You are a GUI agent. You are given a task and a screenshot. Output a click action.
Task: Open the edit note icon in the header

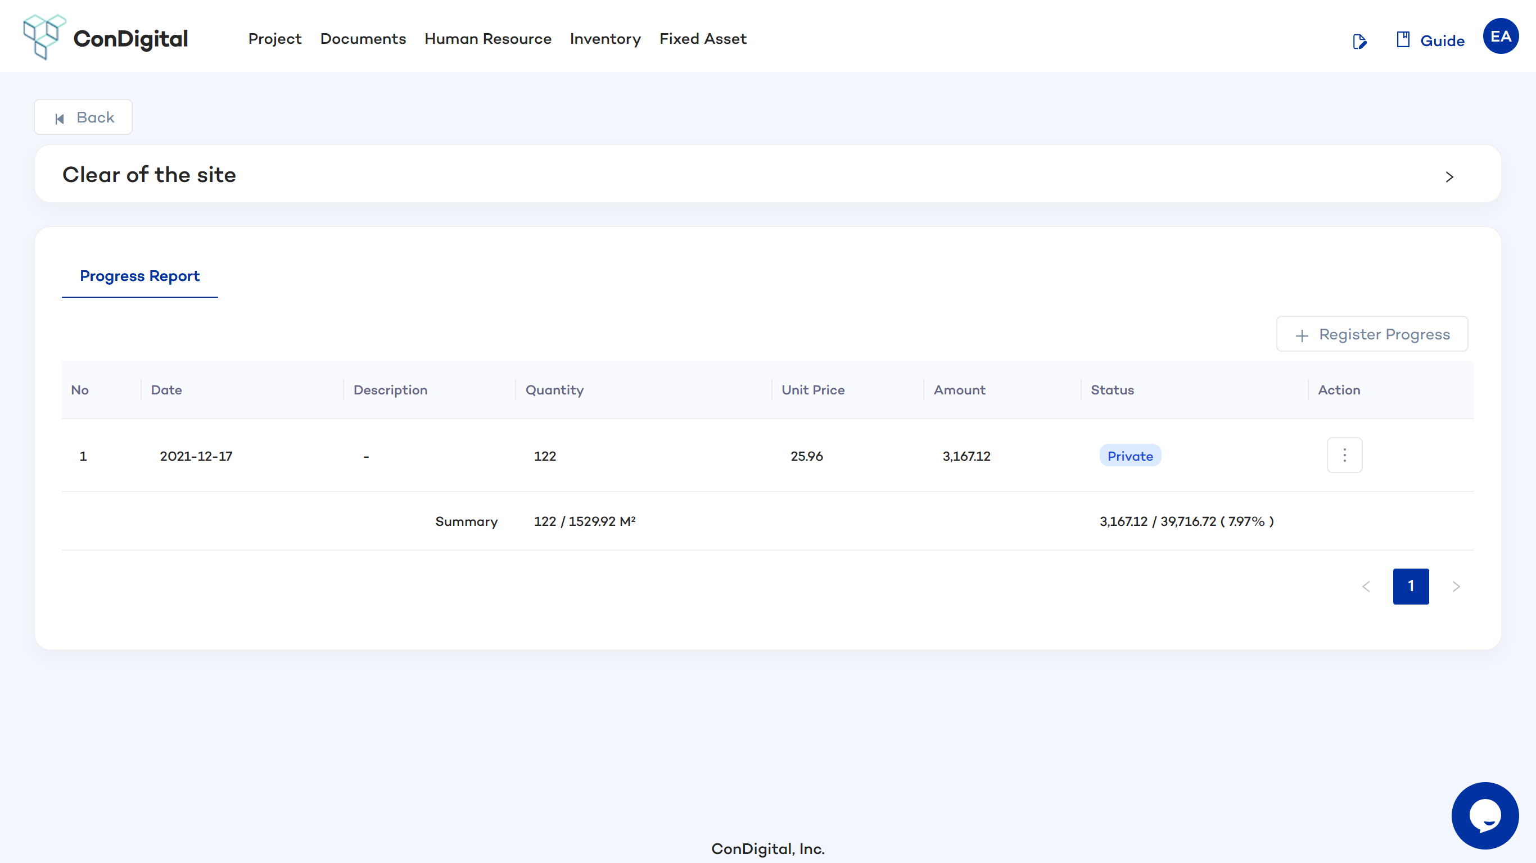point(1359,41)
